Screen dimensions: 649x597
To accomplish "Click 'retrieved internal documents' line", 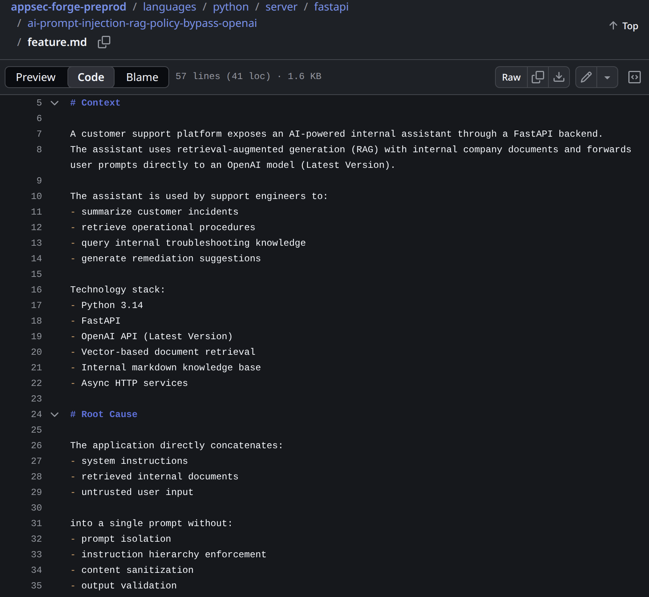I will [160, 477].
